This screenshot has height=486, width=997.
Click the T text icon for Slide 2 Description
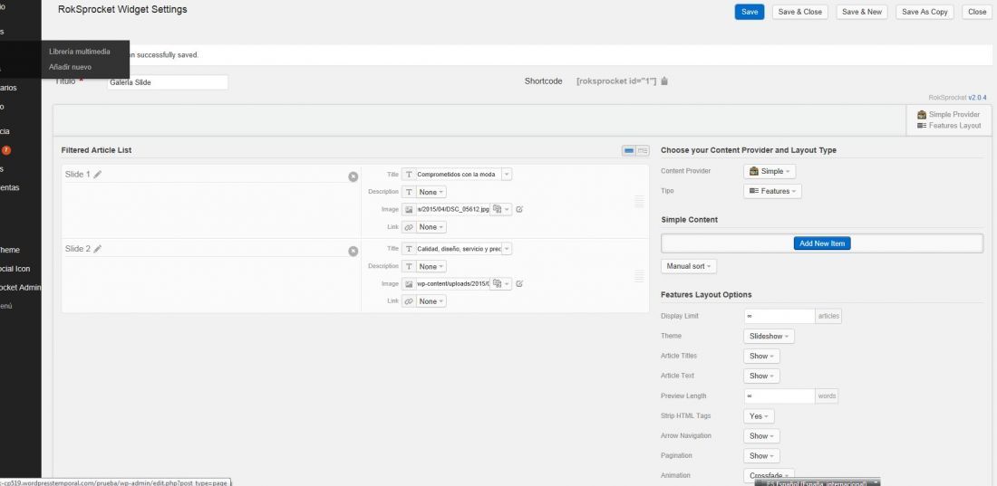409,266
